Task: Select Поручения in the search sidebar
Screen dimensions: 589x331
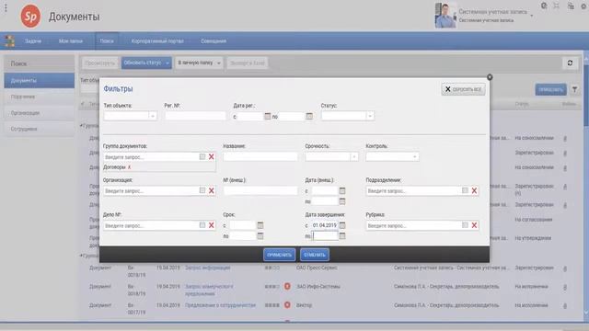Action: click(40, 97)
